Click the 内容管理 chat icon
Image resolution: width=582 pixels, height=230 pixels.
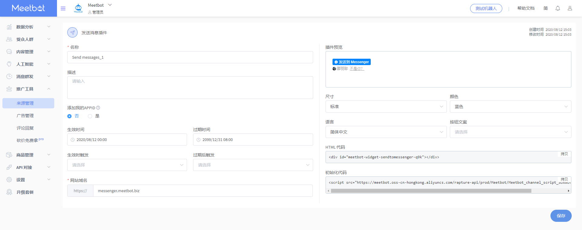(x=9, y=52)
